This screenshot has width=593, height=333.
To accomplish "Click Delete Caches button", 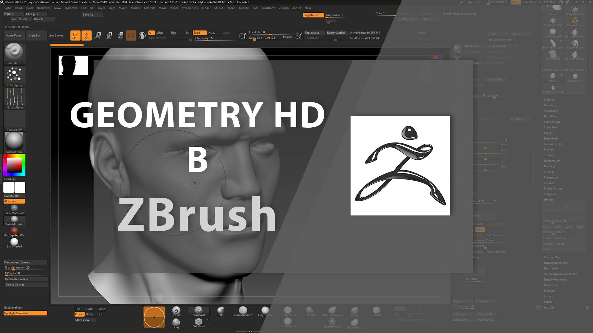I will (26, 285).
